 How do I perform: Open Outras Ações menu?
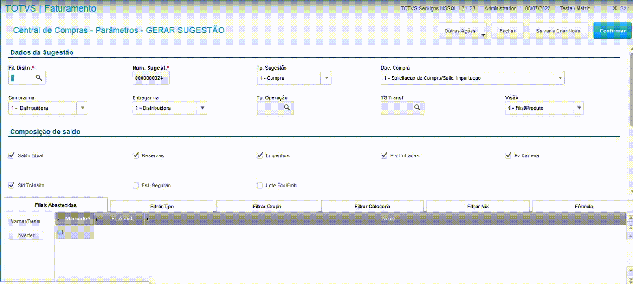click(x=463, y=31)
